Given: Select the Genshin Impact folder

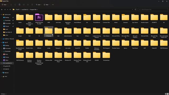Looking at the screenshot, I should (145, 18).
